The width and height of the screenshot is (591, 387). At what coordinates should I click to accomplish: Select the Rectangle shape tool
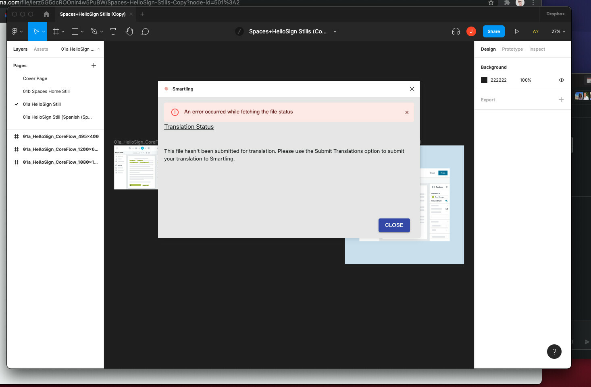click(75, 31)
